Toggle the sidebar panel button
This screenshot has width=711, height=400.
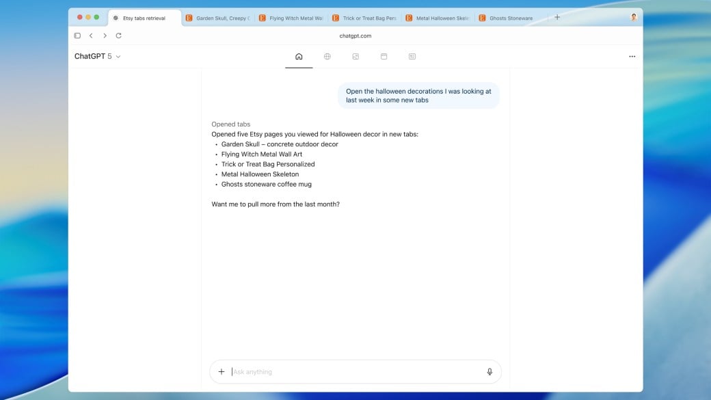77,36
